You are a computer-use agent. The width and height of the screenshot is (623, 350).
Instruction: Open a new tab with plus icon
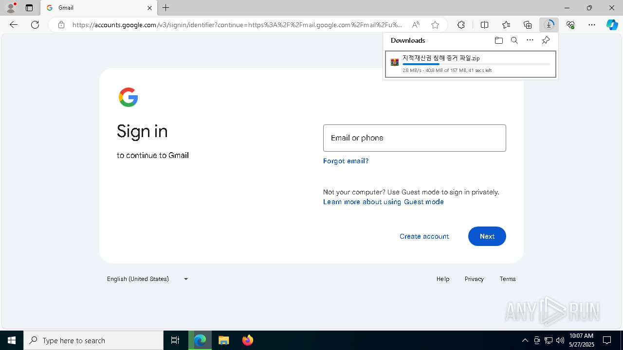[x=166, y=8]
